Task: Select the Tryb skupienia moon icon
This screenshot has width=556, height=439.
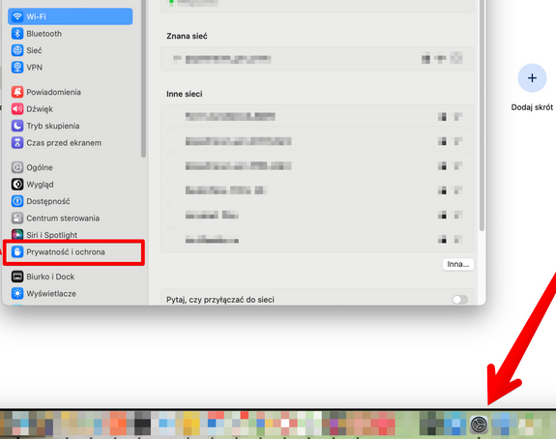Action: point(17,126)
